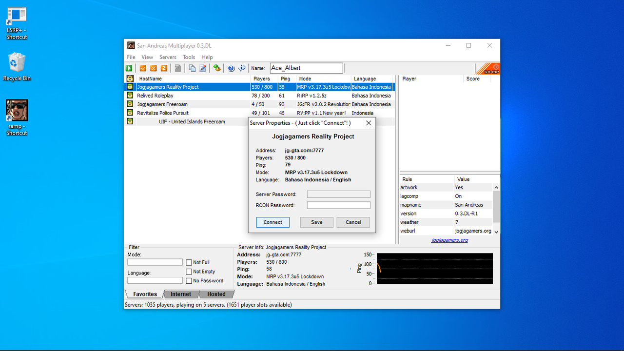The width and height of the screenshot is (624, 351).
Task: Open Settings via the gears toolbar icon
Action: 217,68
